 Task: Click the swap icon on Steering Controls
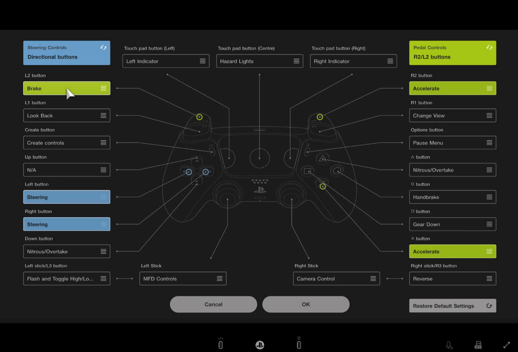103,47
